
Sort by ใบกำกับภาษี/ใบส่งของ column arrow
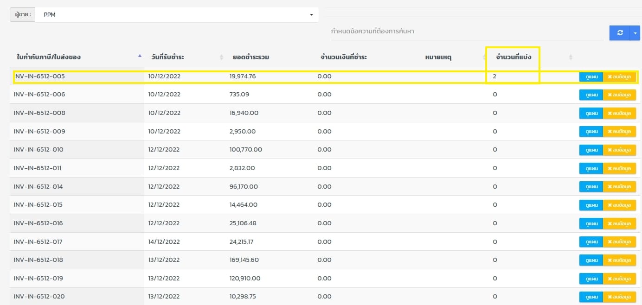pos(140,56)
